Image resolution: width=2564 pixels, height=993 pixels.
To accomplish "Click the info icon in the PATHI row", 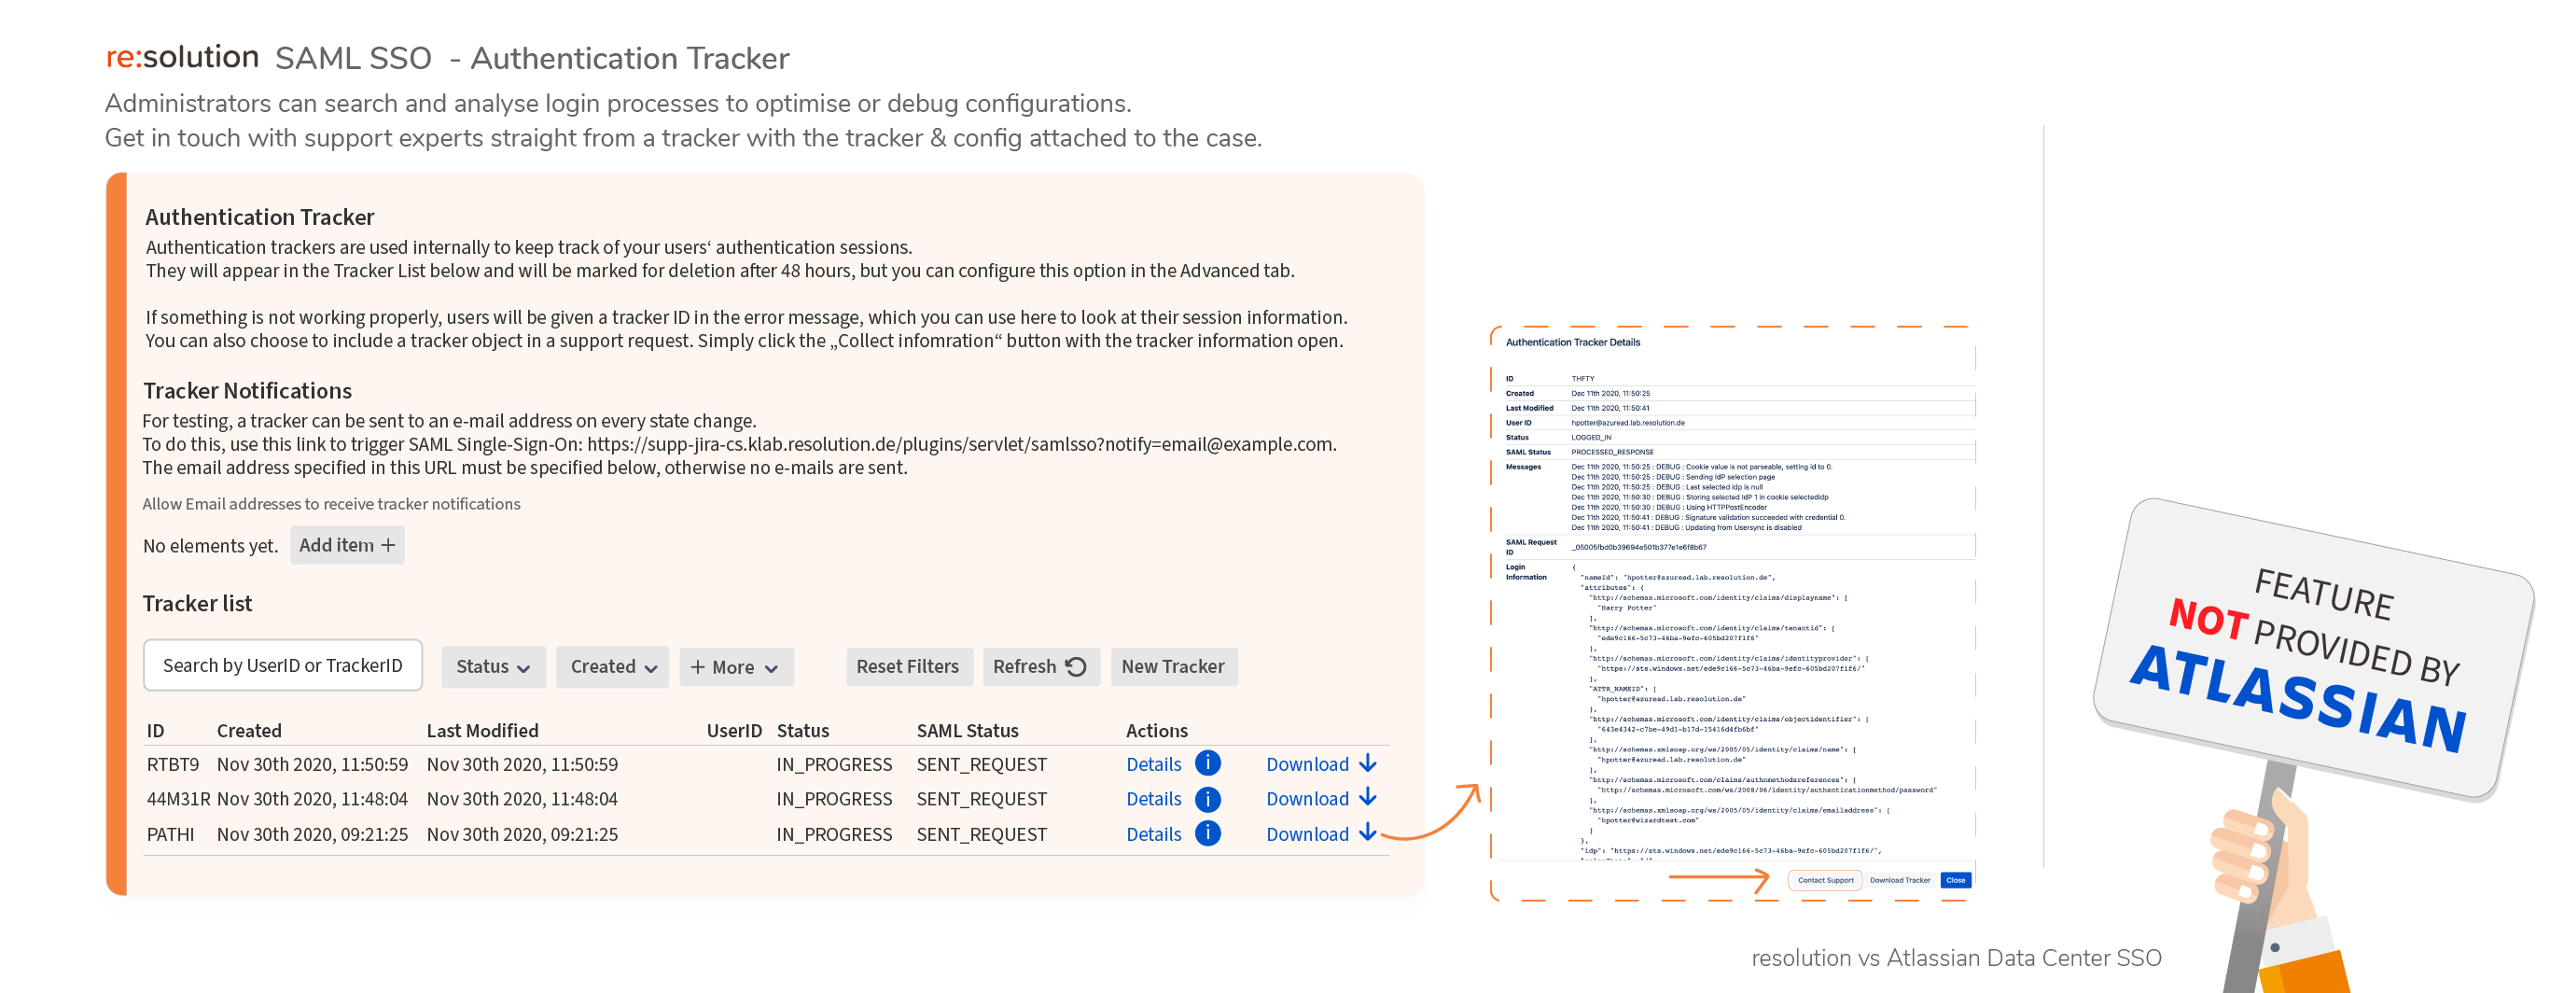I will pos(1207,833).
